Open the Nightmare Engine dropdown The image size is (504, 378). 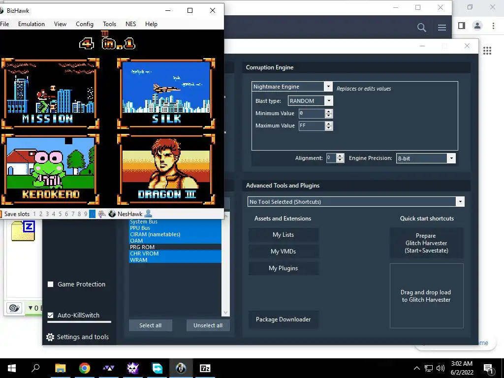[x=328, y=87]
